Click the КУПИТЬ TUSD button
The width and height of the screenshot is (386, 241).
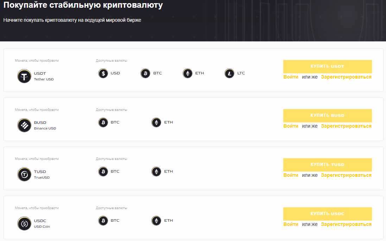(327, 165)
